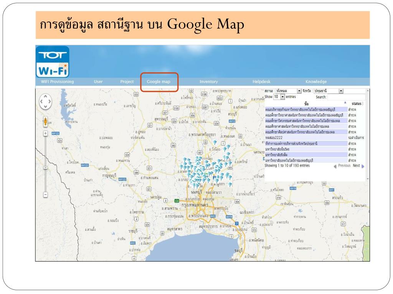Click the Next page arrow icon
This screenshot has width=393, height=294.
(x=363, y=166)
